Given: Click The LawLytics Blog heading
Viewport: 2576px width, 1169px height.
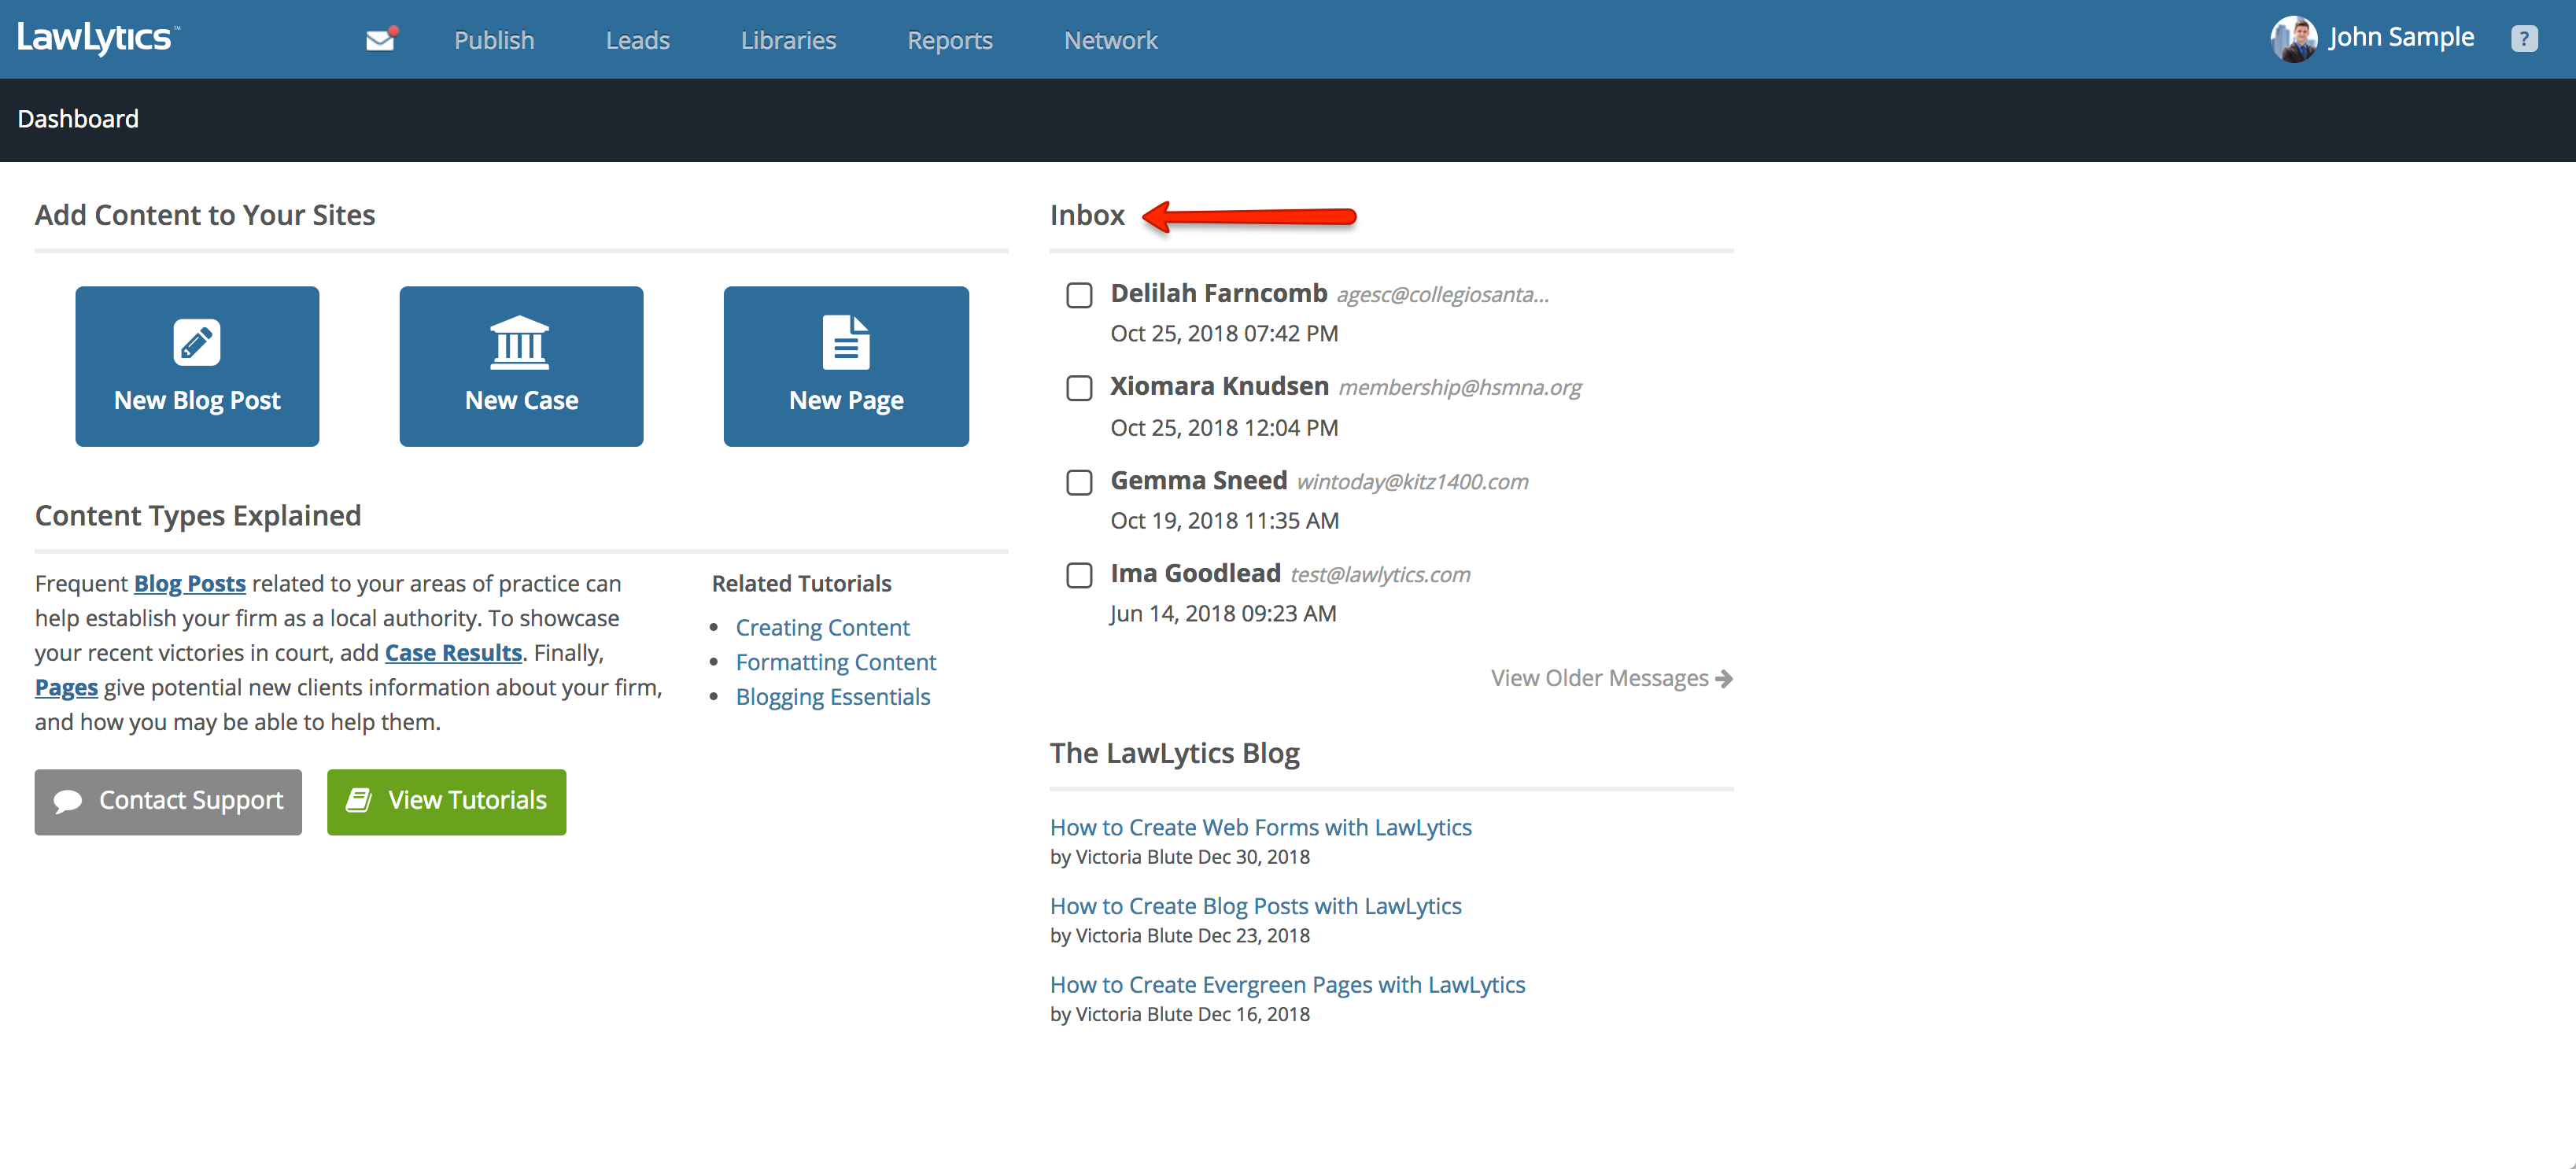Looking at the screenshot, I should 1174,752.
